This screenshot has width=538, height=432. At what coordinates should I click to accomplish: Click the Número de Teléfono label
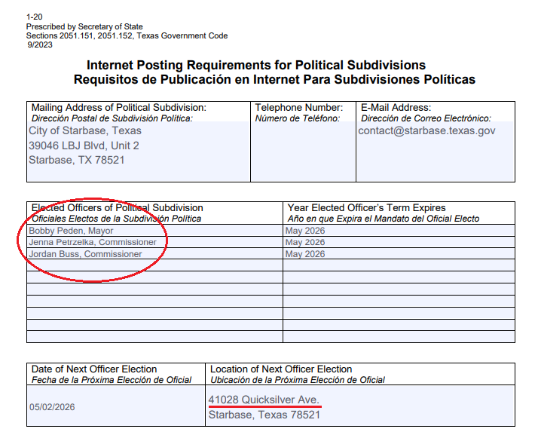pos(298,118)
